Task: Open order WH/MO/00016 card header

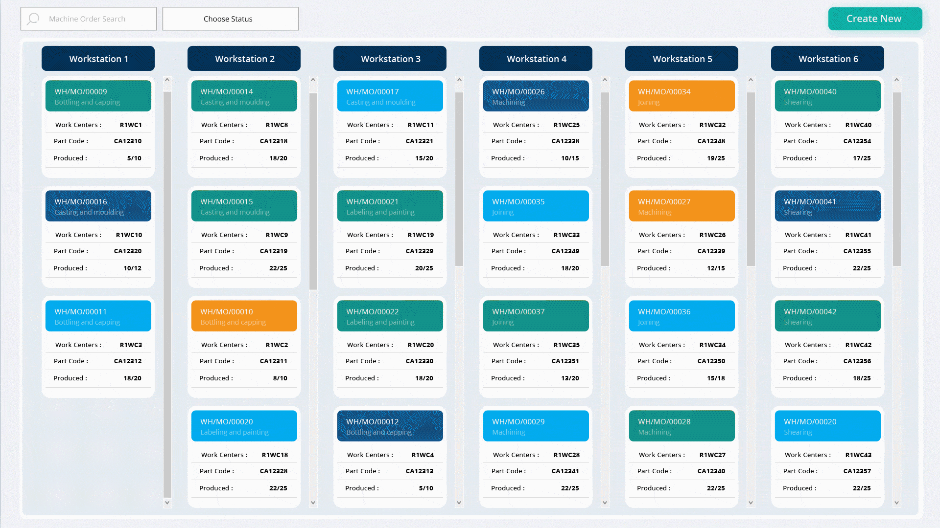Action: point(98,206)
